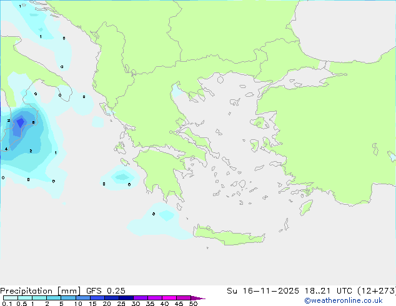This screenshot has width=396, height=306.
Task: Click the legend label '45'
Action: pos(179,304)
